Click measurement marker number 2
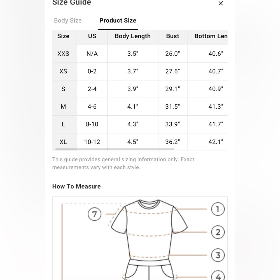 pos(218,232)
